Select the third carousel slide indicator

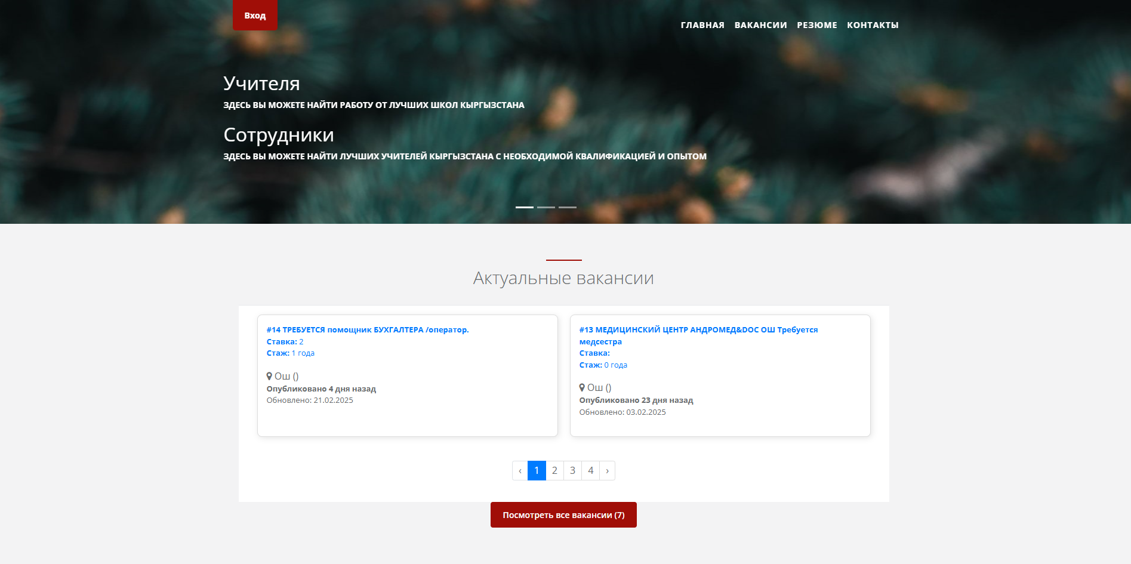(x=568, y=207)
